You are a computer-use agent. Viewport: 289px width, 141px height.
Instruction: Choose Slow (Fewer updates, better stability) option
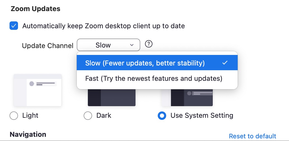[157, 63]
